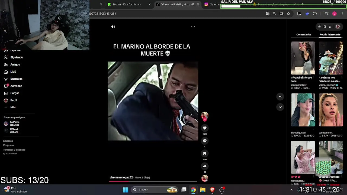Open Mensajes in the sidebar
The height and width of the screenshot is (195, 347).
pos(13,79)
